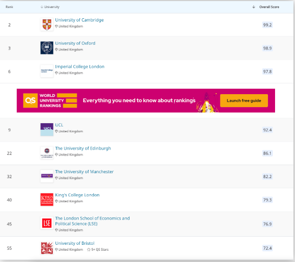Click the 97.8 score for Imperial
The height and width of the screenshot is (262, 295).
click(x=267, y=72)
